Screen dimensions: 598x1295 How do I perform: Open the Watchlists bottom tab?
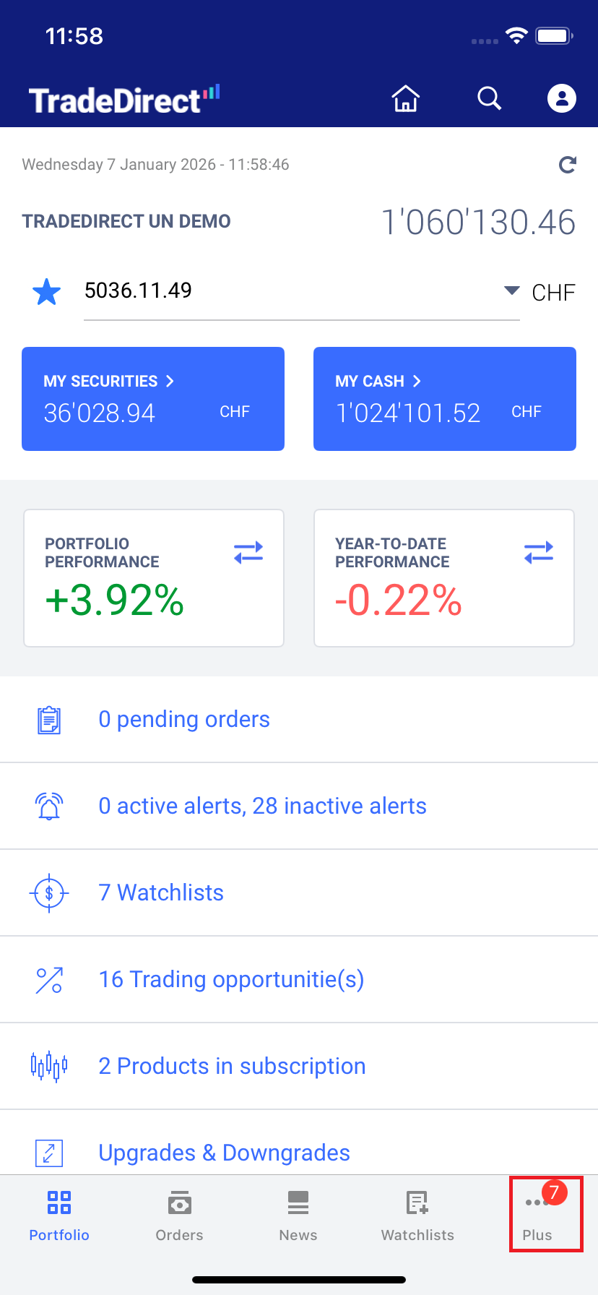click(417, 1216)
